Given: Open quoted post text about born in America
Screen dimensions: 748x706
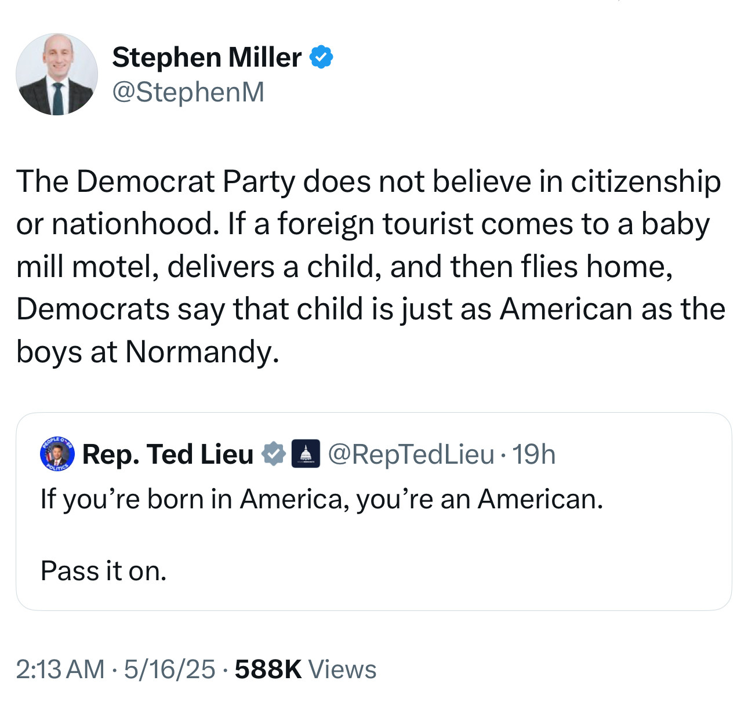Looking at the screenshot, I should pyautogui.click(x=322, y=498).
